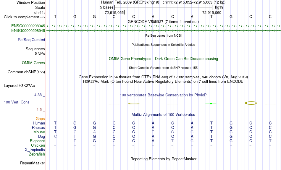Open the second ENSG00000298945 gene track label
The image size is (281, 170).
[x=28, y=31]
